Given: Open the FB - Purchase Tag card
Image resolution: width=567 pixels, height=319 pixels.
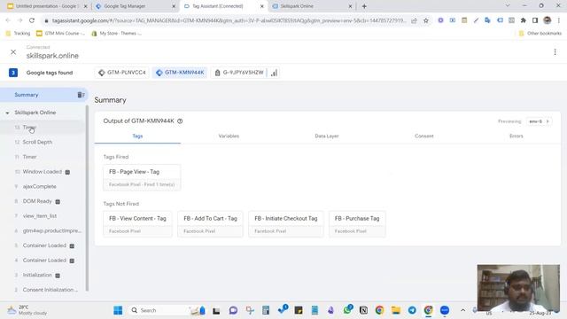Looking at the screenshot, I should click(357, 224).
